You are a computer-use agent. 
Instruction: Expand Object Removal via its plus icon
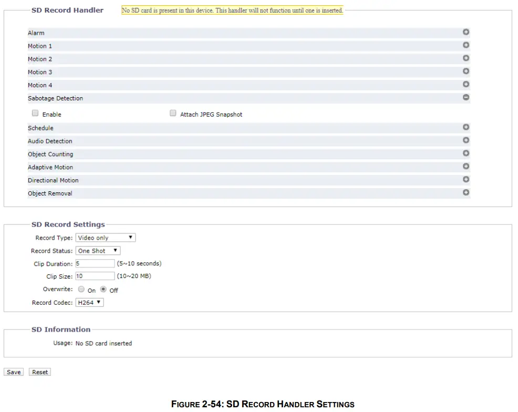pyautogui.click(x=466, y=192)
